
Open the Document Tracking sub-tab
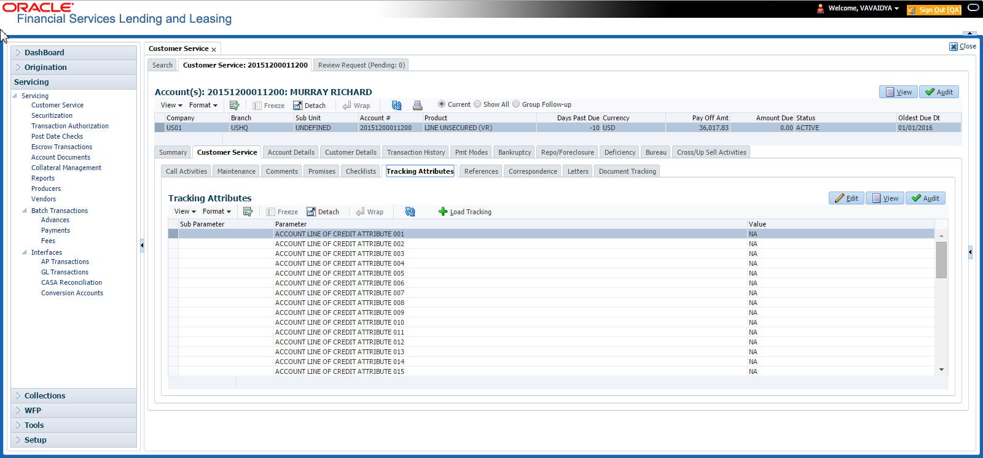click(x=627, y=171)
